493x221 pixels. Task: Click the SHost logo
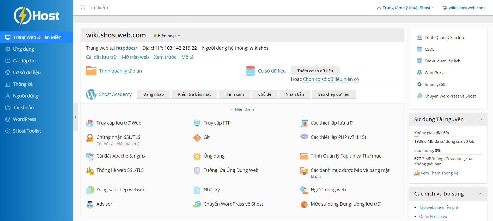click(36, 16)
